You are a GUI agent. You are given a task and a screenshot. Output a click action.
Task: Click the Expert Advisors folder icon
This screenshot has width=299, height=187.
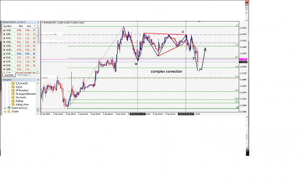tap(9, 108)
